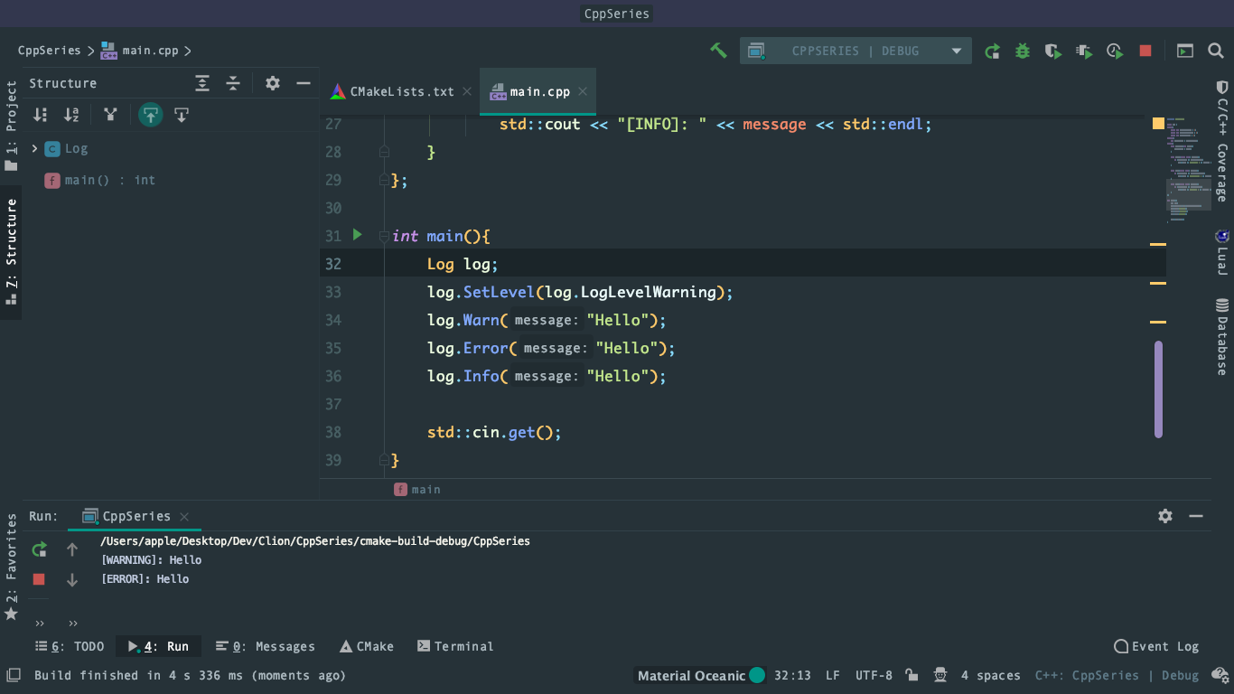Click Expand All in Structure panel

coord(202,83)
